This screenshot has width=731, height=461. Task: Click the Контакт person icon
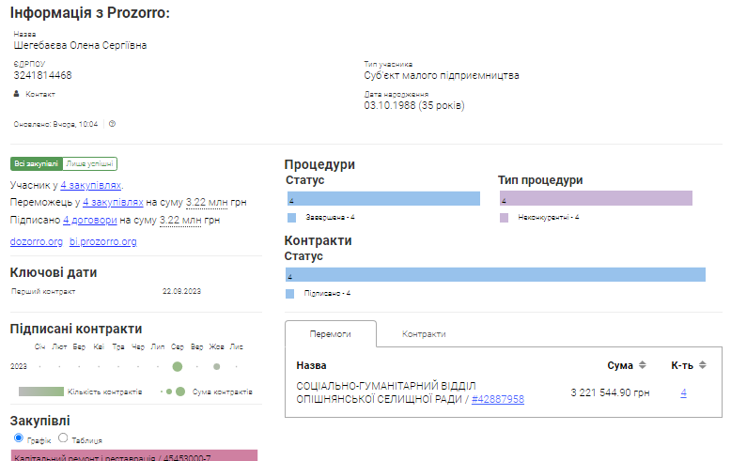[16, 94]
